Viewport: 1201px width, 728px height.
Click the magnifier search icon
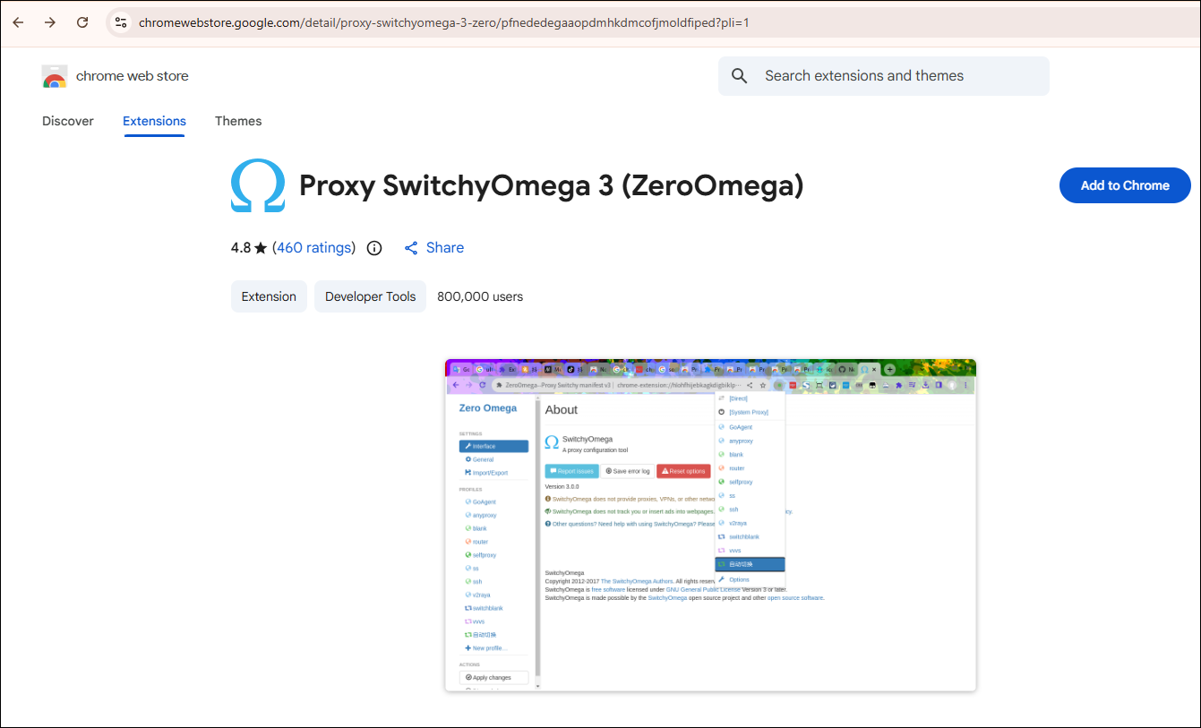click(739, 76)
